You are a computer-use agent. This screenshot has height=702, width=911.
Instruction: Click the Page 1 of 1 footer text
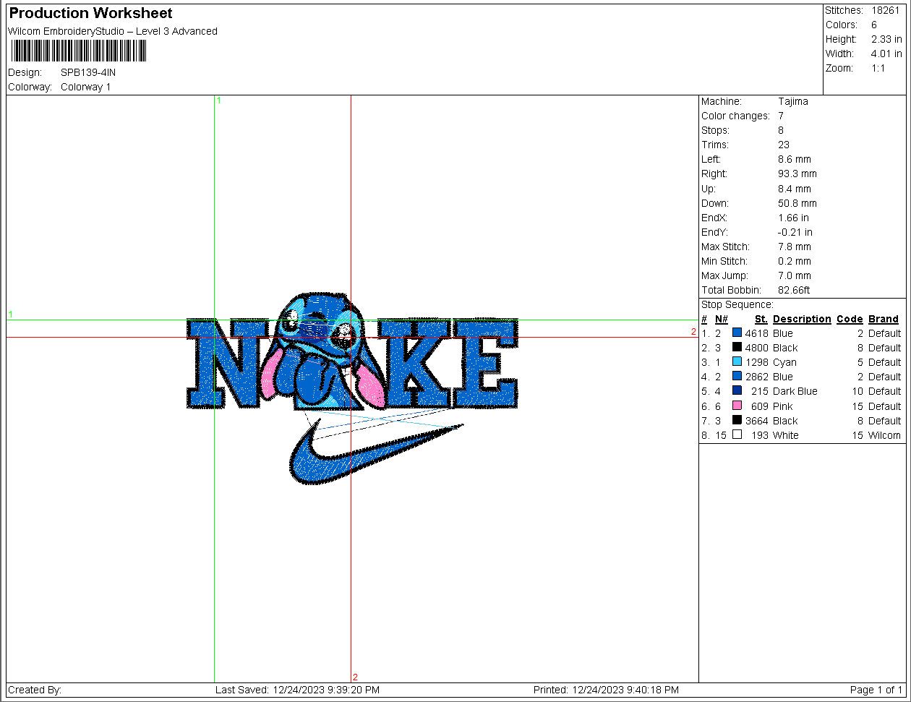tap(876, 690)
